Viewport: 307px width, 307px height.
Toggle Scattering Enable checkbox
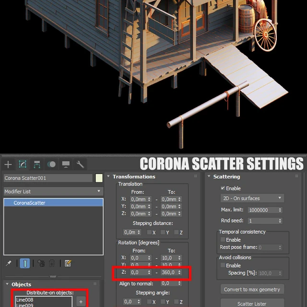coord(223,188)
